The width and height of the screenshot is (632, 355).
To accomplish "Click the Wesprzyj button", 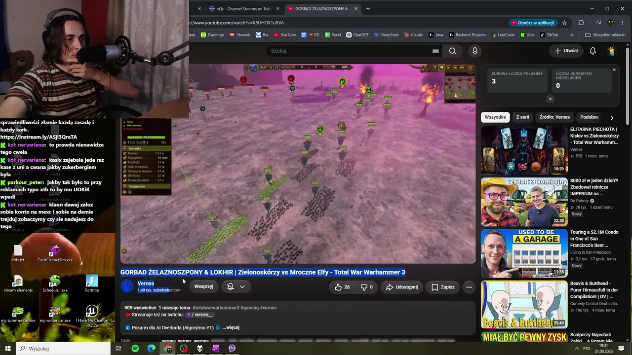I will pos(203,287).
